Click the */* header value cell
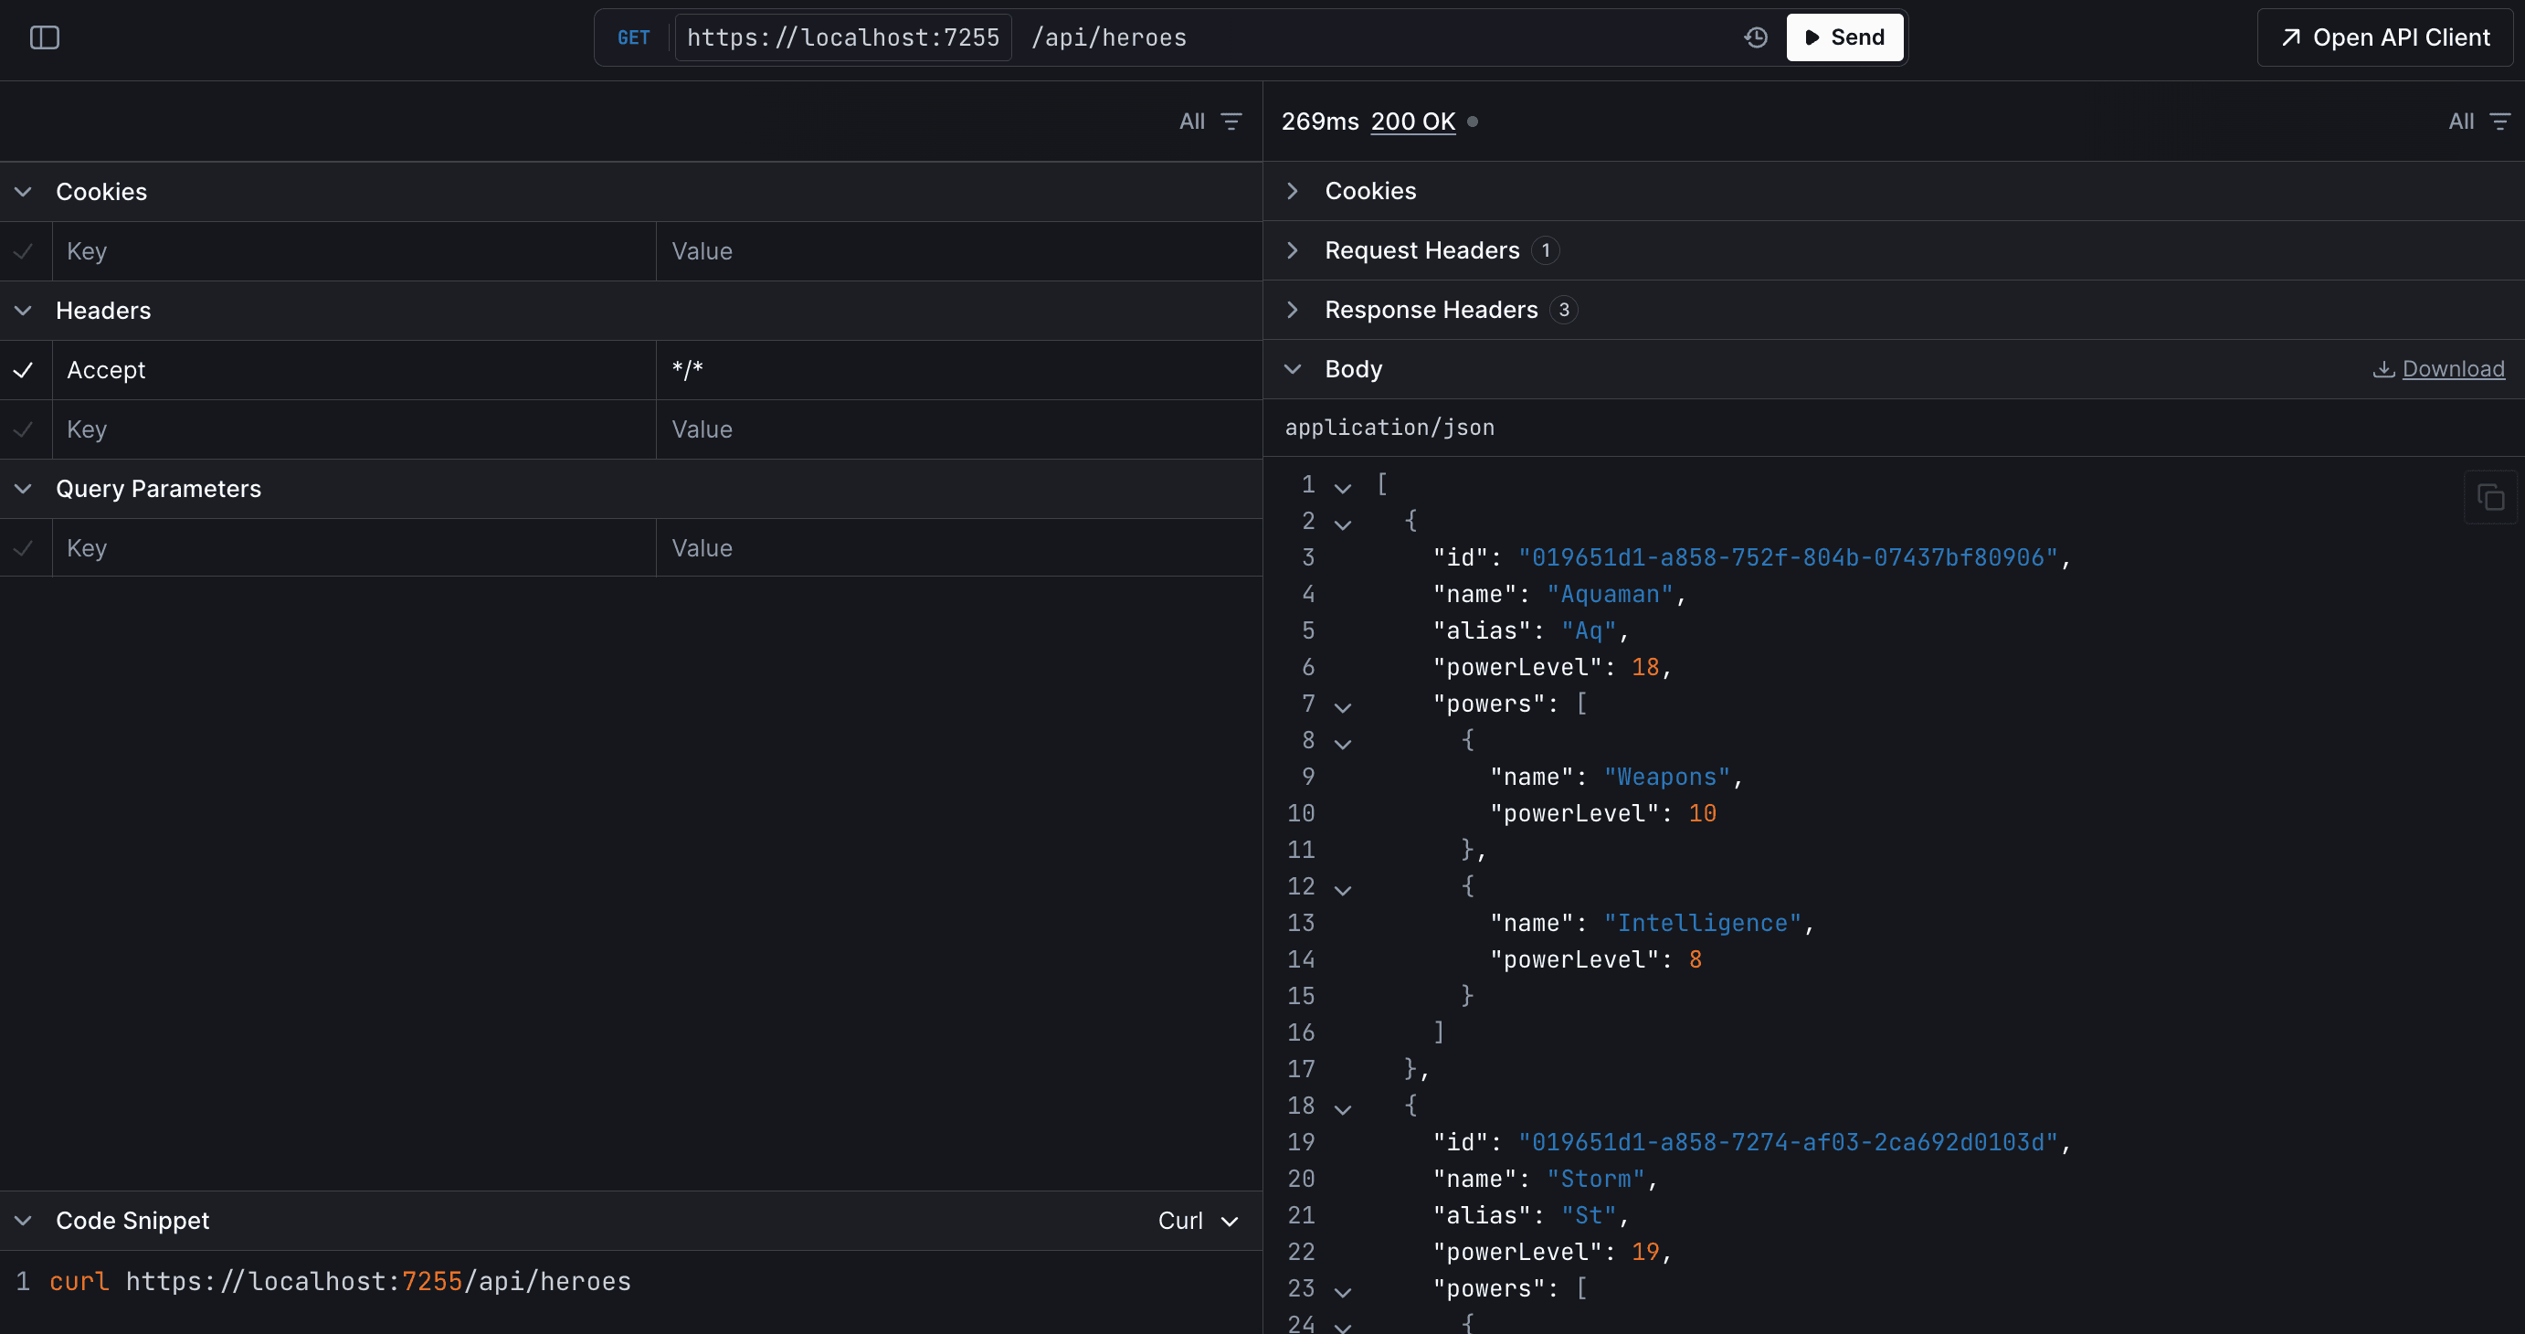The width and height of the screenshot is (2525, 1334). coord(958,369)
